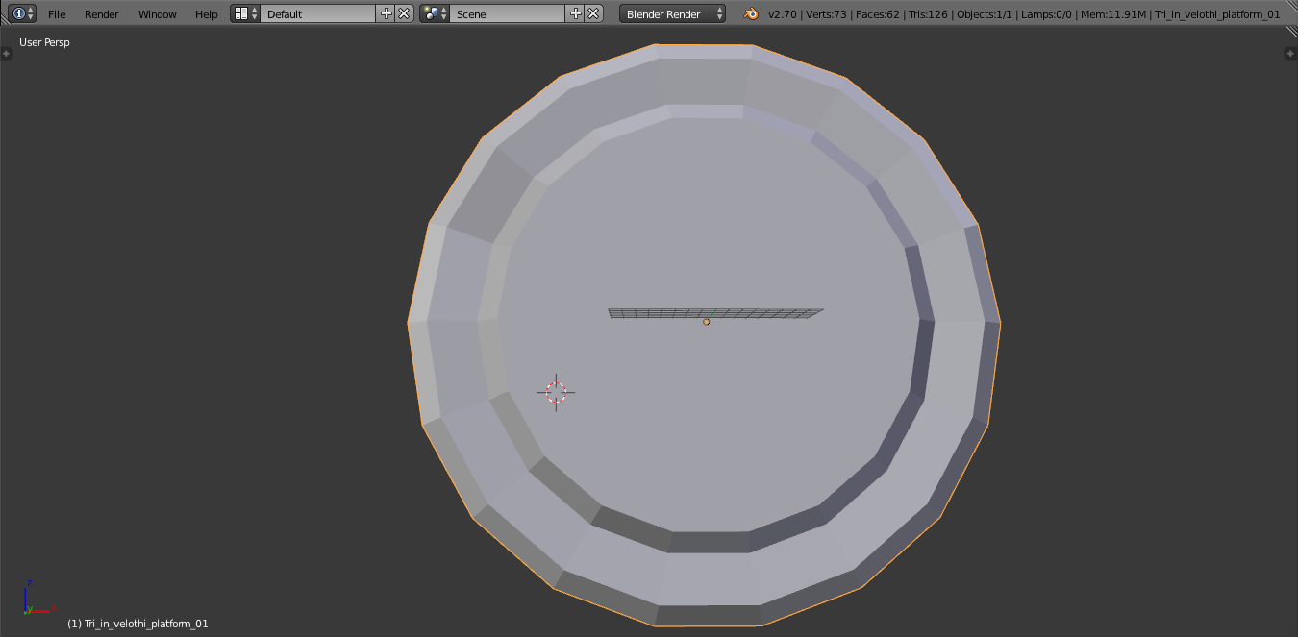Select the object origin point
The height and width of the screenshot is (637, 1298).
[706, 322]
